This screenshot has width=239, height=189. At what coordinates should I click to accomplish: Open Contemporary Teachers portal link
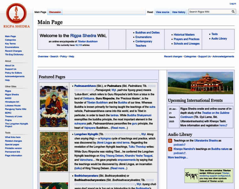coord(144,43)
